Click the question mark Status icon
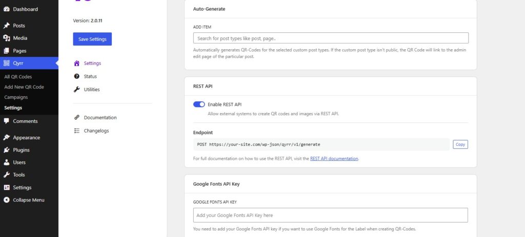The image size is (525, 237). (x=77, y=76)
